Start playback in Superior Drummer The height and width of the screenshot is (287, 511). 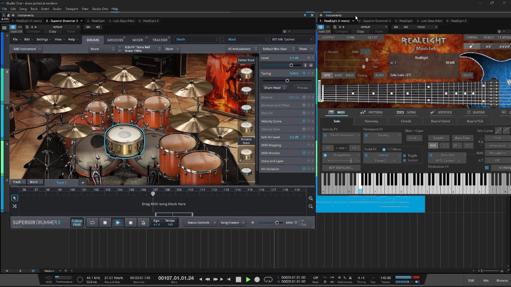[118, 223]
